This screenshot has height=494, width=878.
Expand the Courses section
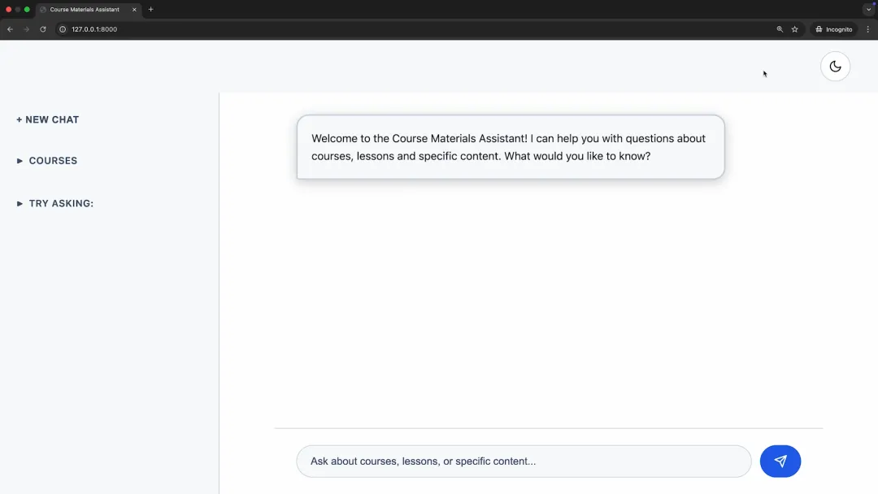48,161
